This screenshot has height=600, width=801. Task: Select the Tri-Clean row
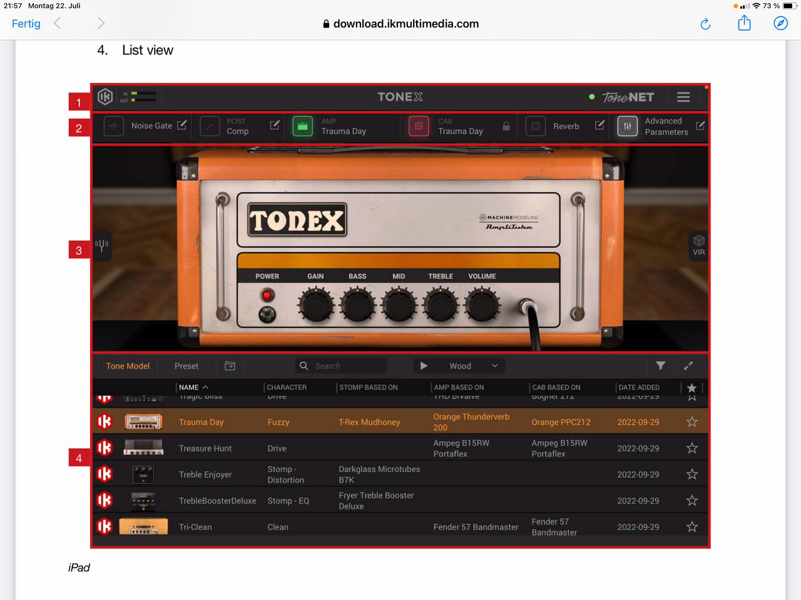[x=400, y=527]
